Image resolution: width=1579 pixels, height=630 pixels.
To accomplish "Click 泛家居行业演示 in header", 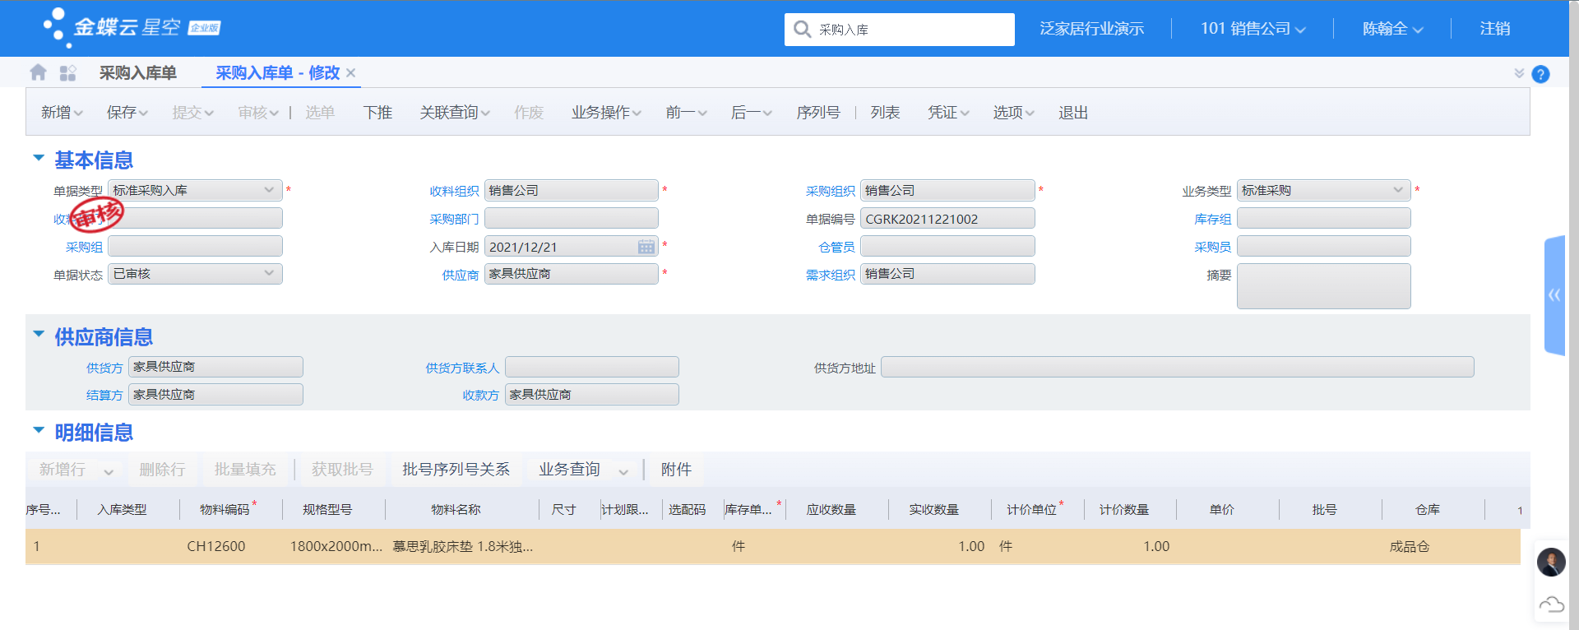I will [x=1092, y=29].
